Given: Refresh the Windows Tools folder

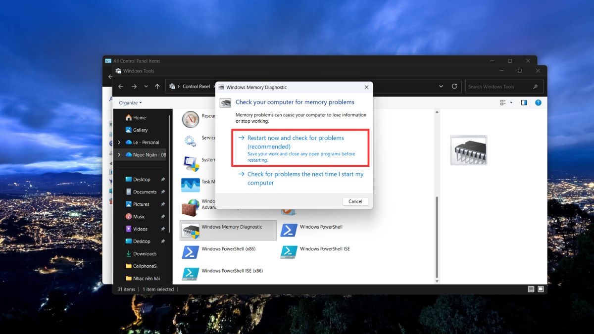Looking at the screenshot, I should coord(454,87).
